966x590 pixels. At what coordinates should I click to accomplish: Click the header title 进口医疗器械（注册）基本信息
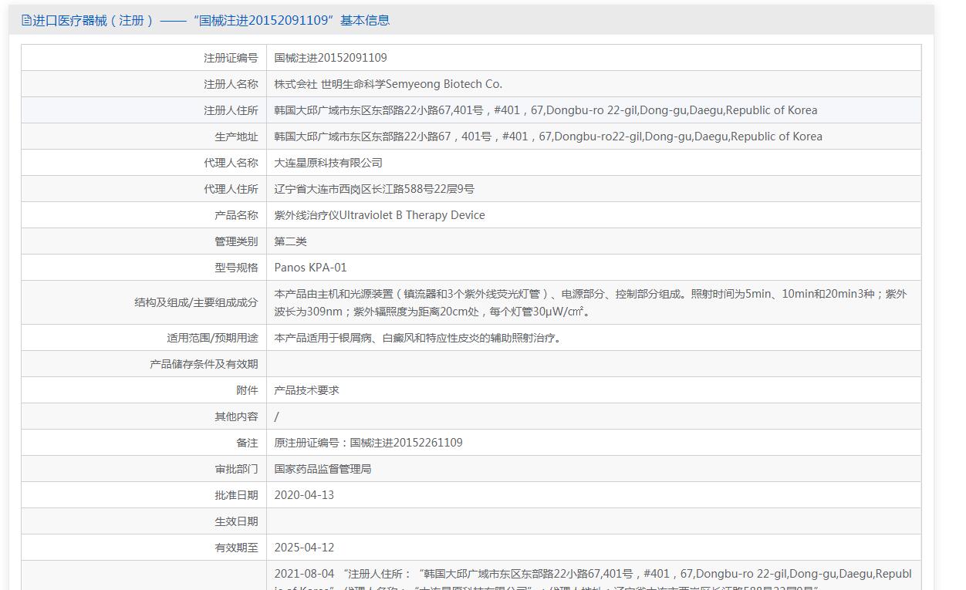point(211,21)
